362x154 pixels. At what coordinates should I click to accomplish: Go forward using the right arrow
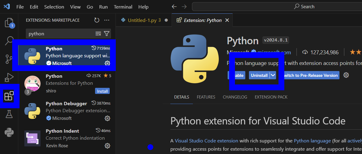[x=184, y=7]
